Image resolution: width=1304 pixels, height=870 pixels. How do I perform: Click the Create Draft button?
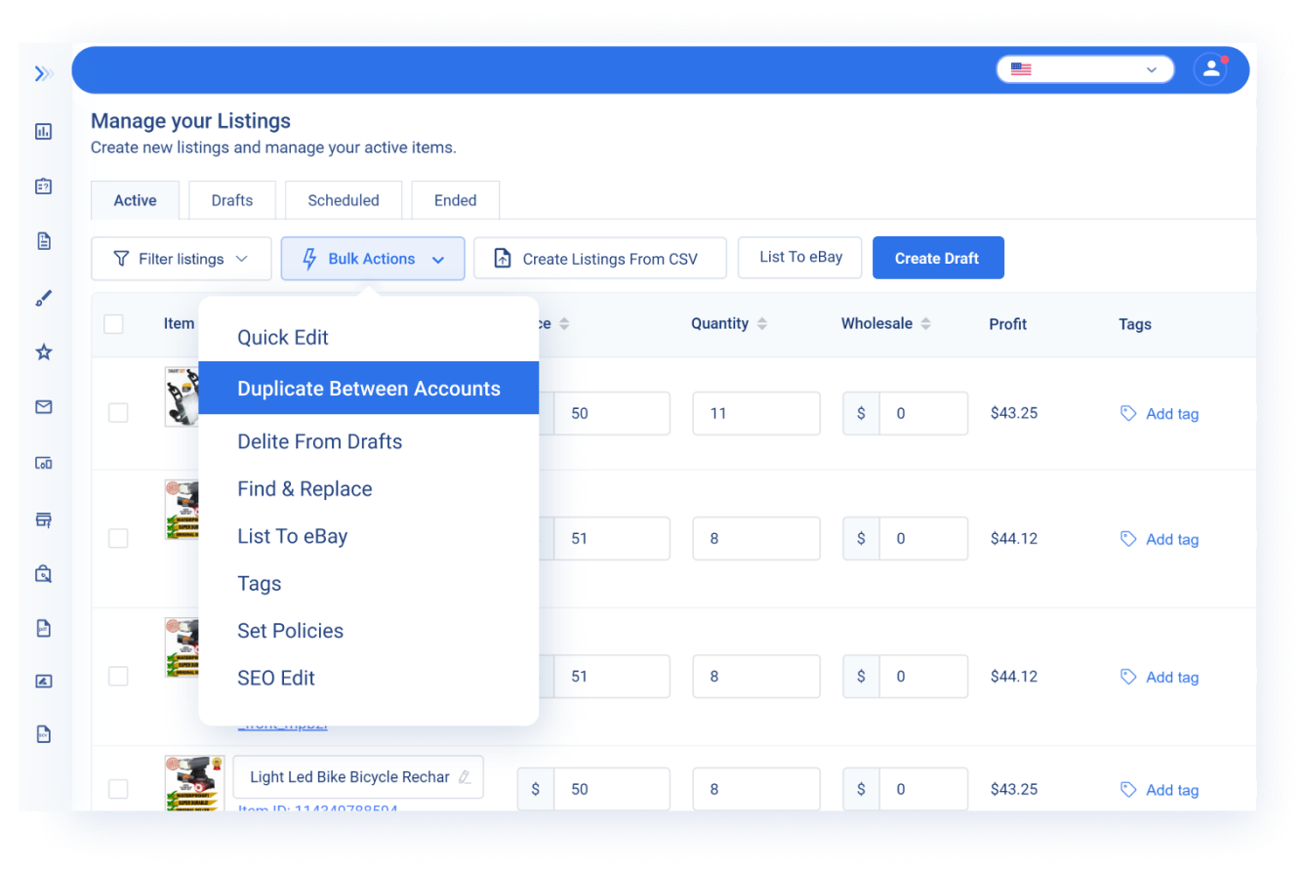pyautogui.click(x=938, y=257)
